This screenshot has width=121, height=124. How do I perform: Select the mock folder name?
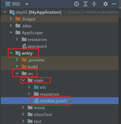(x=39, y=108)
